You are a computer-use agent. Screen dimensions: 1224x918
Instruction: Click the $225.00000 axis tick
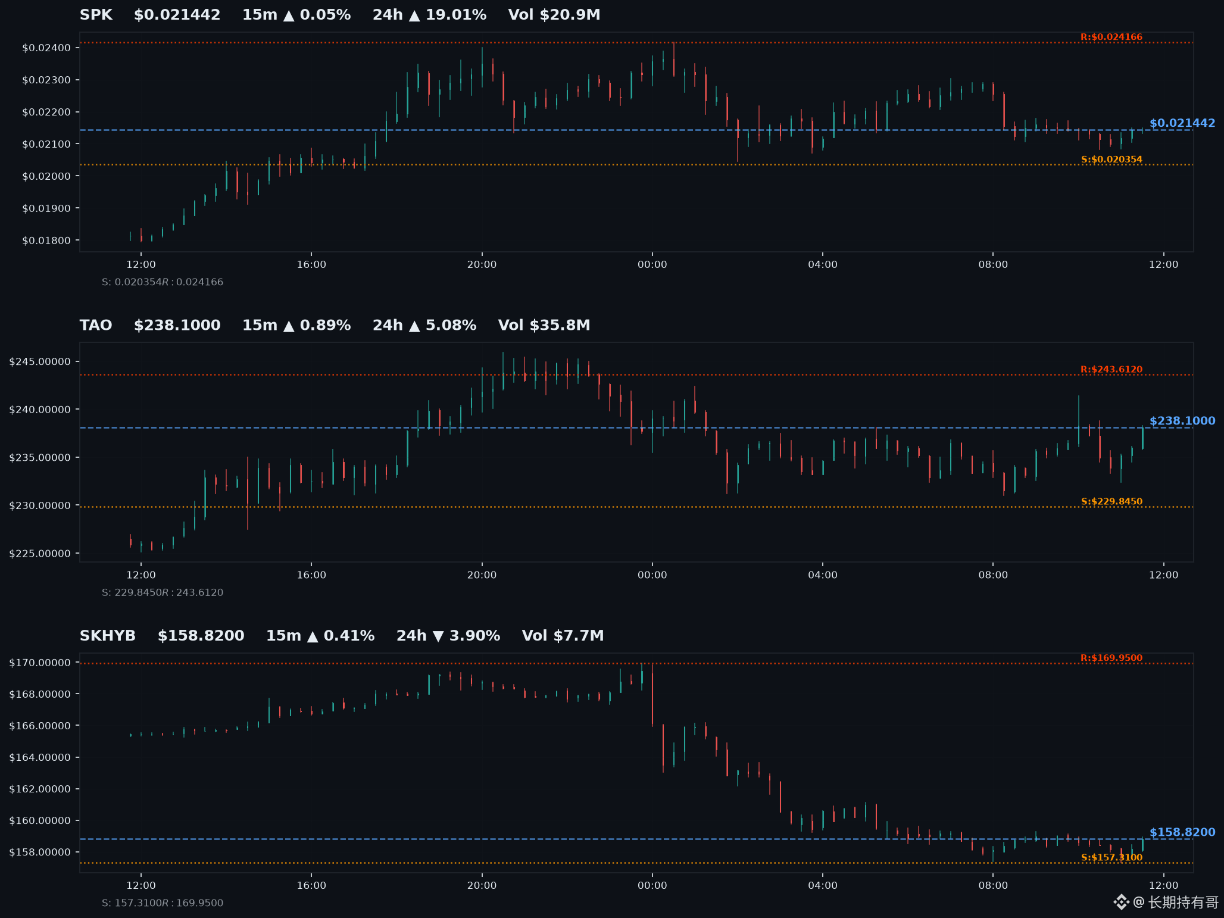[40, 554]
